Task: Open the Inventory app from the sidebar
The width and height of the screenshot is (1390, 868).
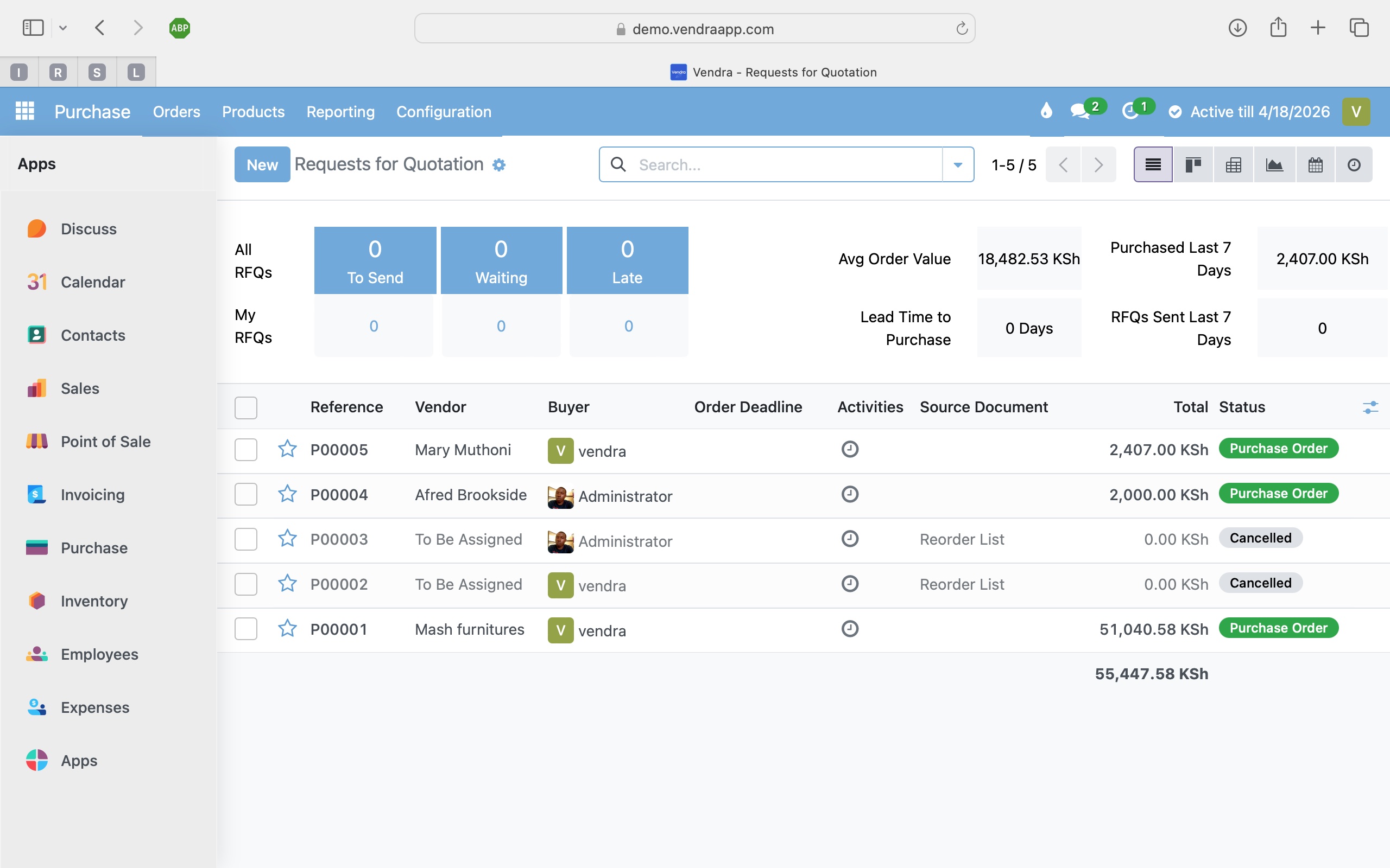Action: coord(93,601)
